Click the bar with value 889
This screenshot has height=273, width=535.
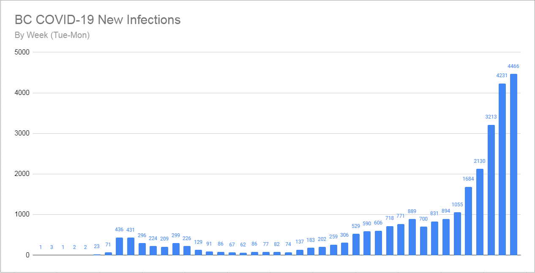[412, 237]
